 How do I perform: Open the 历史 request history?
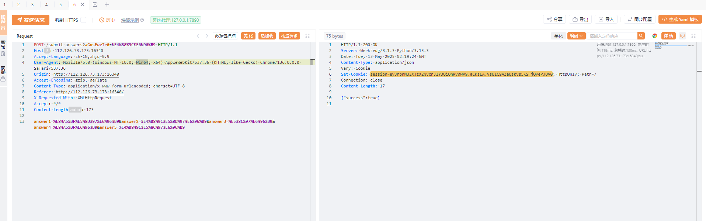[107, 20]
